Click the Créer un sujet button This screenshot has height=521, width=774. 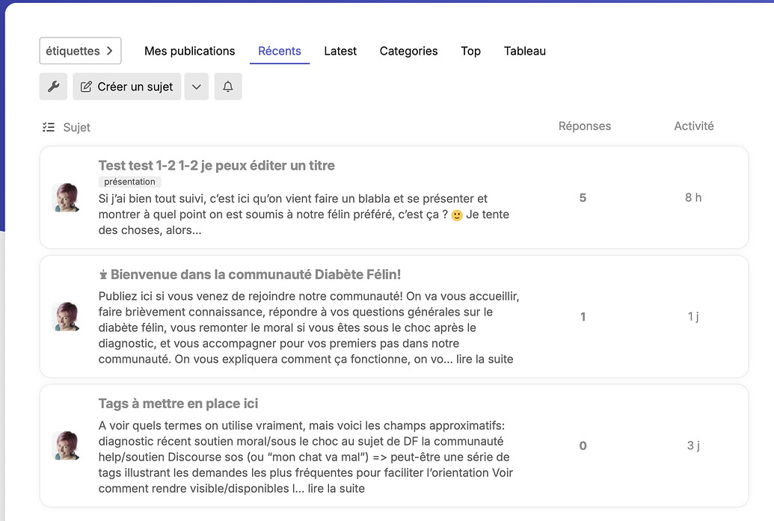(127, 87)
